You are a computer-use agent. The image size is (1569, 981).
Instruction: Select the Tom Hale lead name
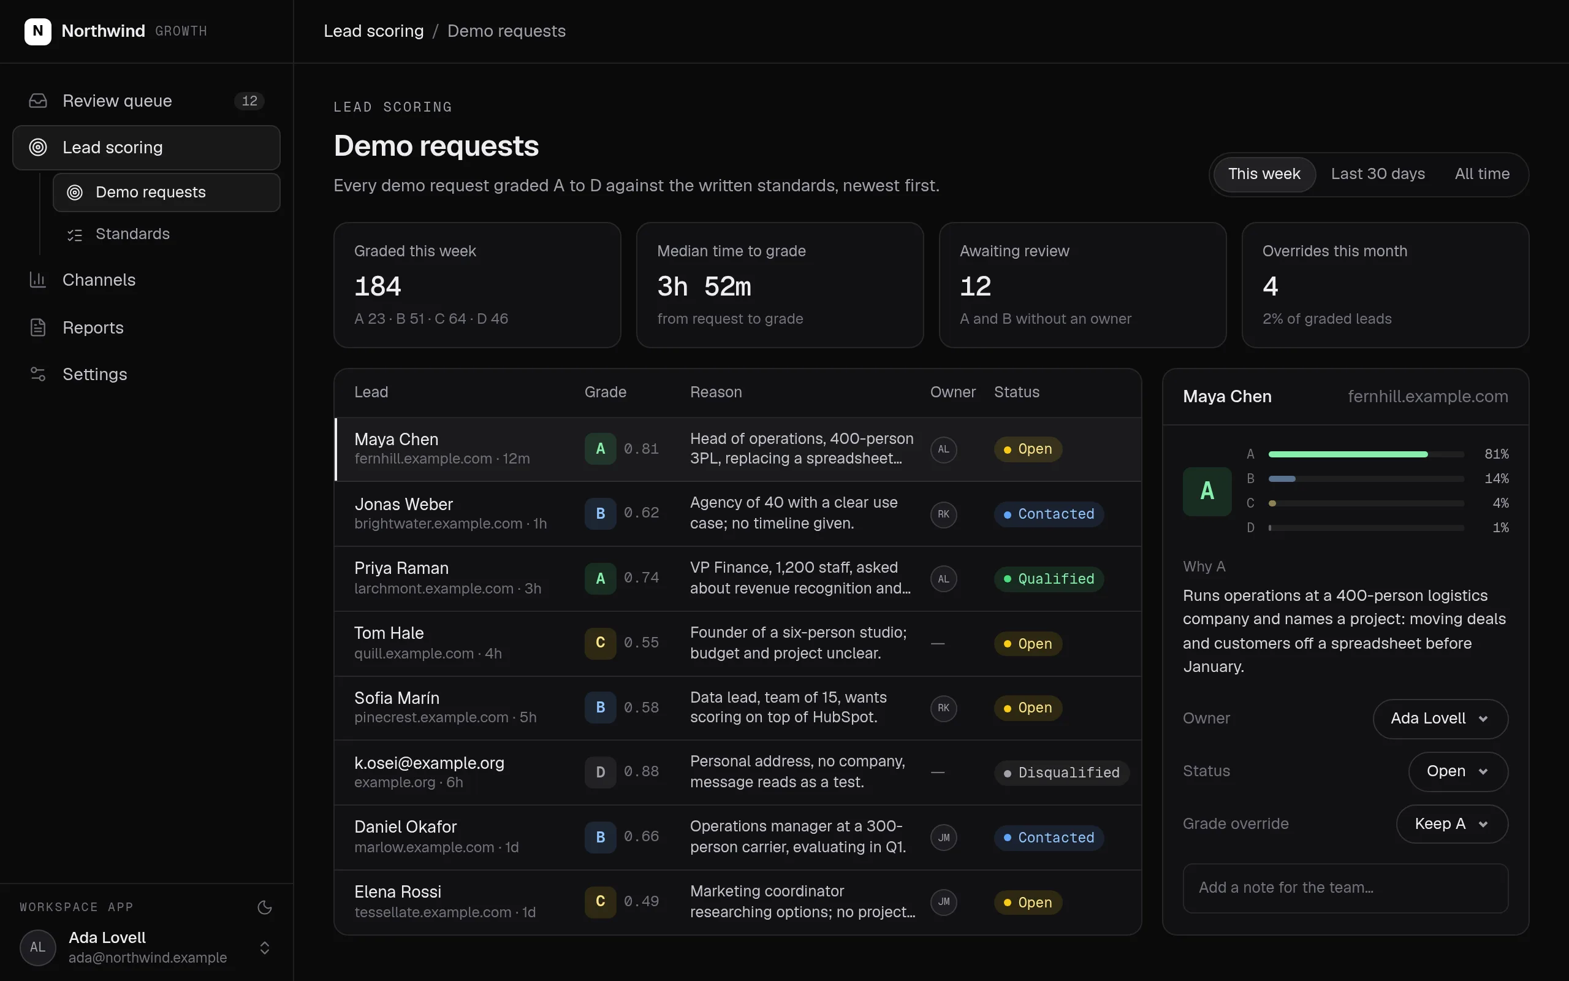(x=389, y=633)
